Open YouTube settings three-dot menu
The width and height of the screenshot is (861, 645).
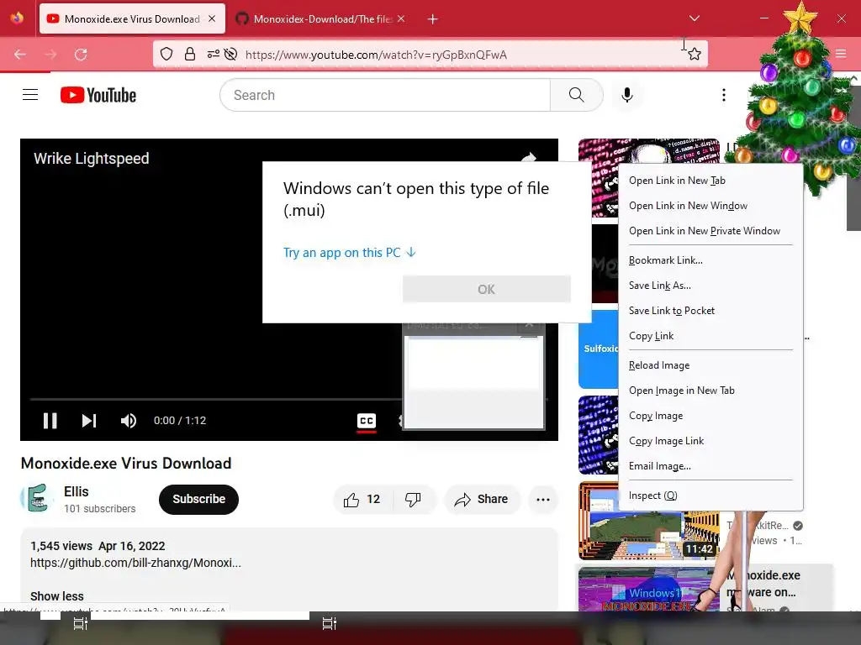(x=724, y=95)
